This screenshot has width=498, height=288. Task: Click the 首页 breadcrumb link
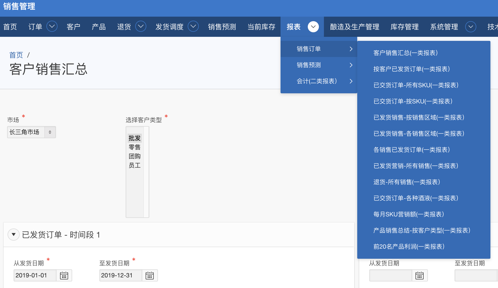[x=16, y=55]
